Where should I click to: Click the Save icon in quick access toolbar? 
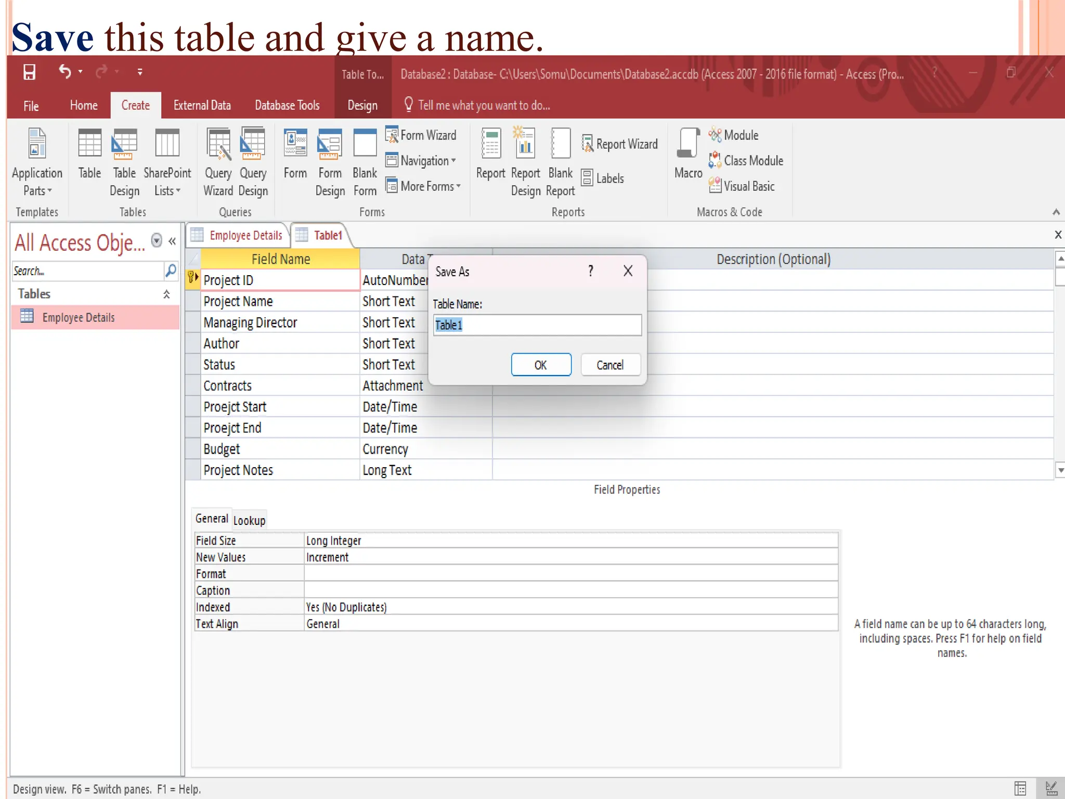coord(30,72)
